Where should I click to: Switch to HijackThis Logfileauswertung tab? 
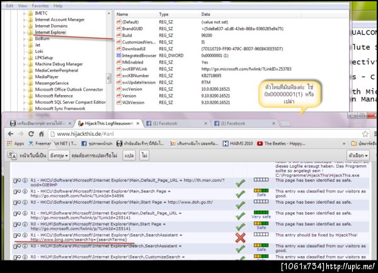108,123
